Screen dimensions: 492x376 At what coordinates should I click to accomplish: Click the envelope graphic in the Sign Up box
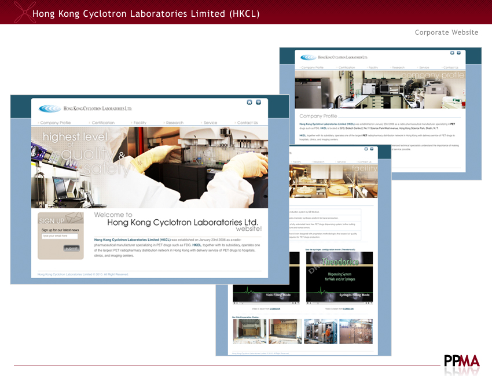point(74,218)
